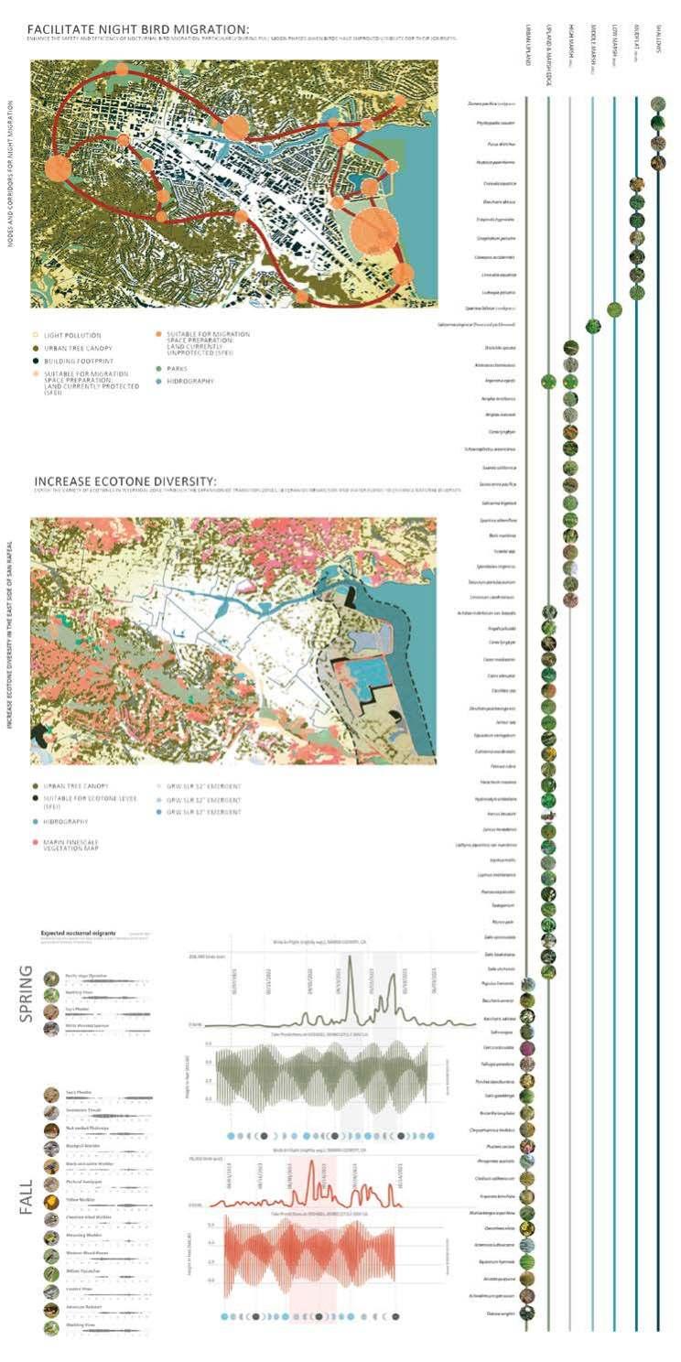Click the vertical SPRING label
681x1362 pixels.
pos(27,994)
